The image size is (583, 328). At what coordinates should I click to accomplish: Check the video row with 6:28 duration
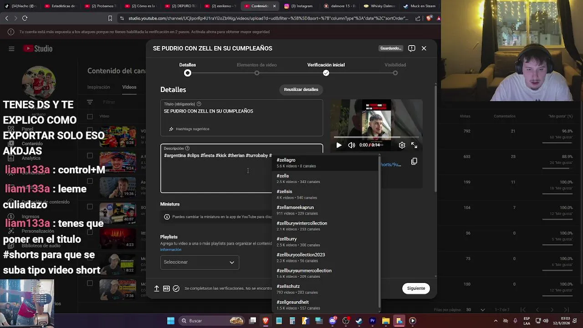90,130
